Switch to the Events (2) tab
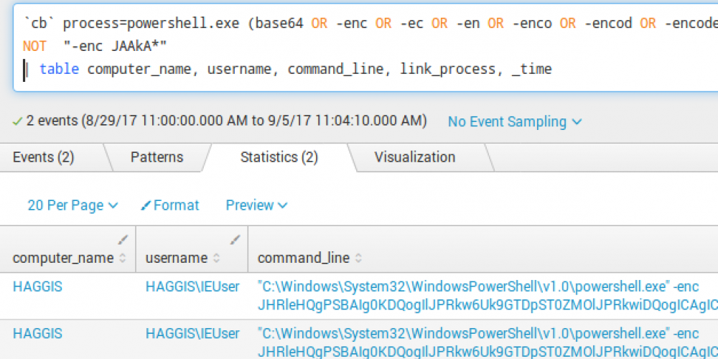Image resolution: width=718 pixels, height=359 pixels. (x=43, y=157)
